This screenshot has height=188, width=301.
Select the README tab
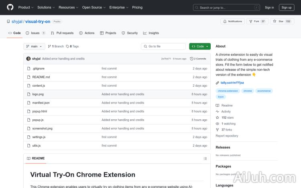[x=36, y=158]
